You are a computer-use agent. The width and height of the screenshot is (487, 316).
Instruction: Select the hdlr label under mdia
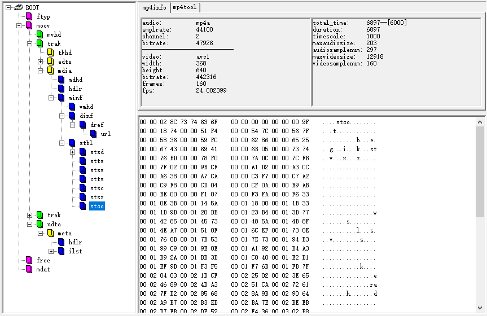pyautogui.click(x=75, y=89)
